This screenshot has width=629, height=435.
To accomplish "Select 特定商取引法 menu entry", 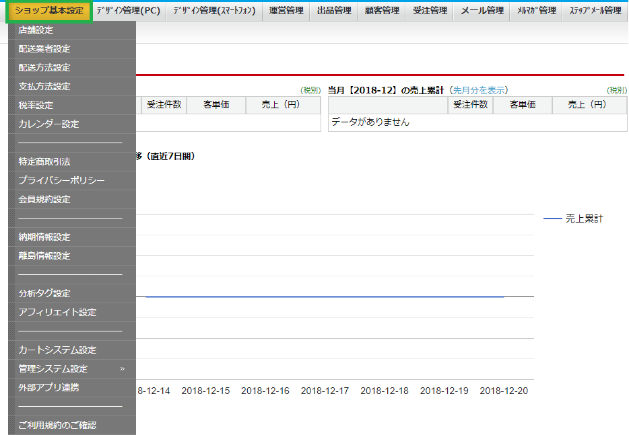I will pos(72,162).
